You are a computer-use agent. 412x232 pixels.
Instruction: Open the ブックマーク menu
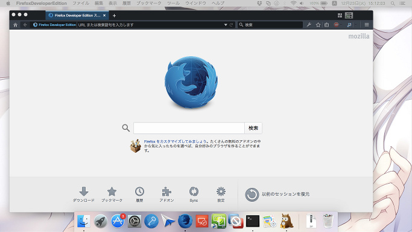point(149,3)
